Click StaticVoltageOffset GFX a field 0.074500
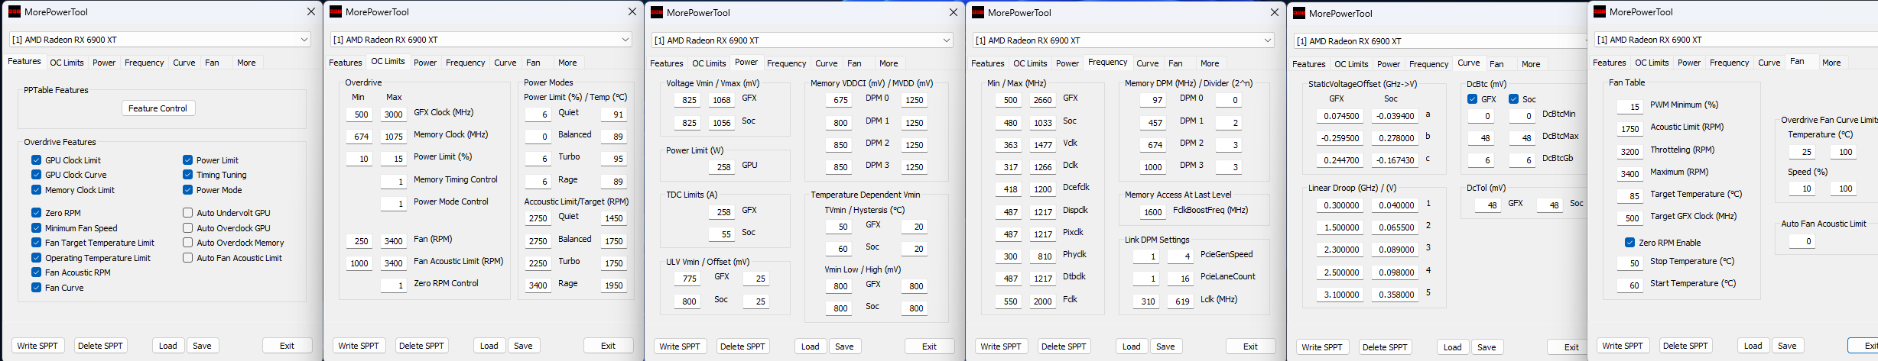Screen dimensions: 1878x361 pos(1340,116)
